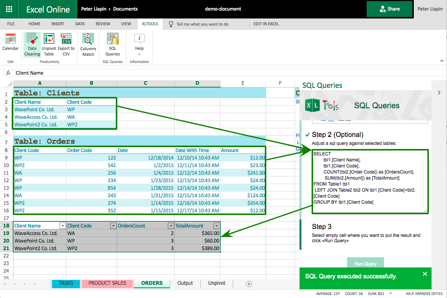
Task: Open the Calendar tool
Action: tap(10, 42)
